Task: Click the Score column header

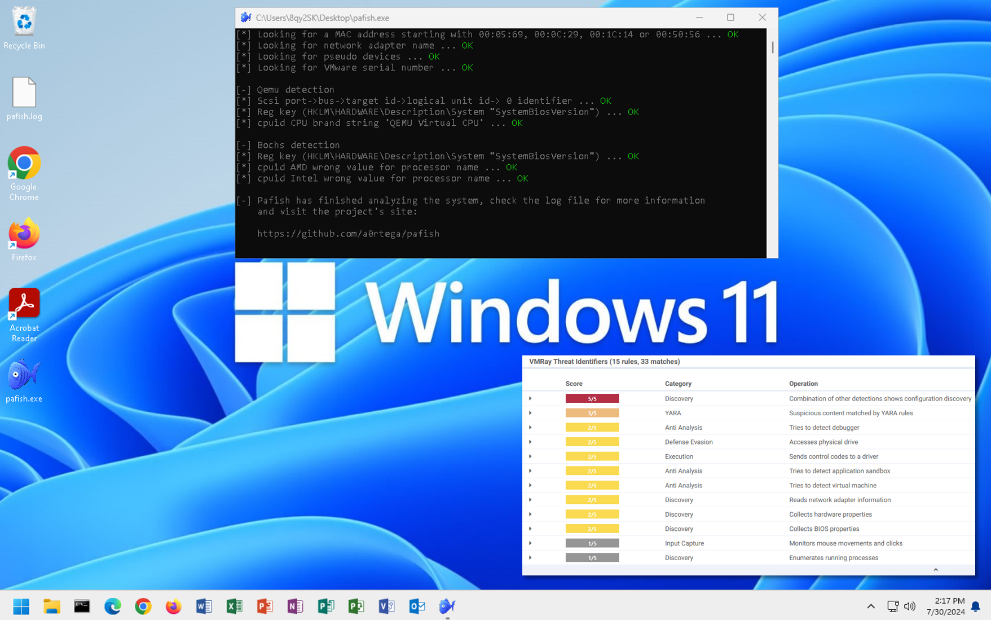Action: (574, 384)
